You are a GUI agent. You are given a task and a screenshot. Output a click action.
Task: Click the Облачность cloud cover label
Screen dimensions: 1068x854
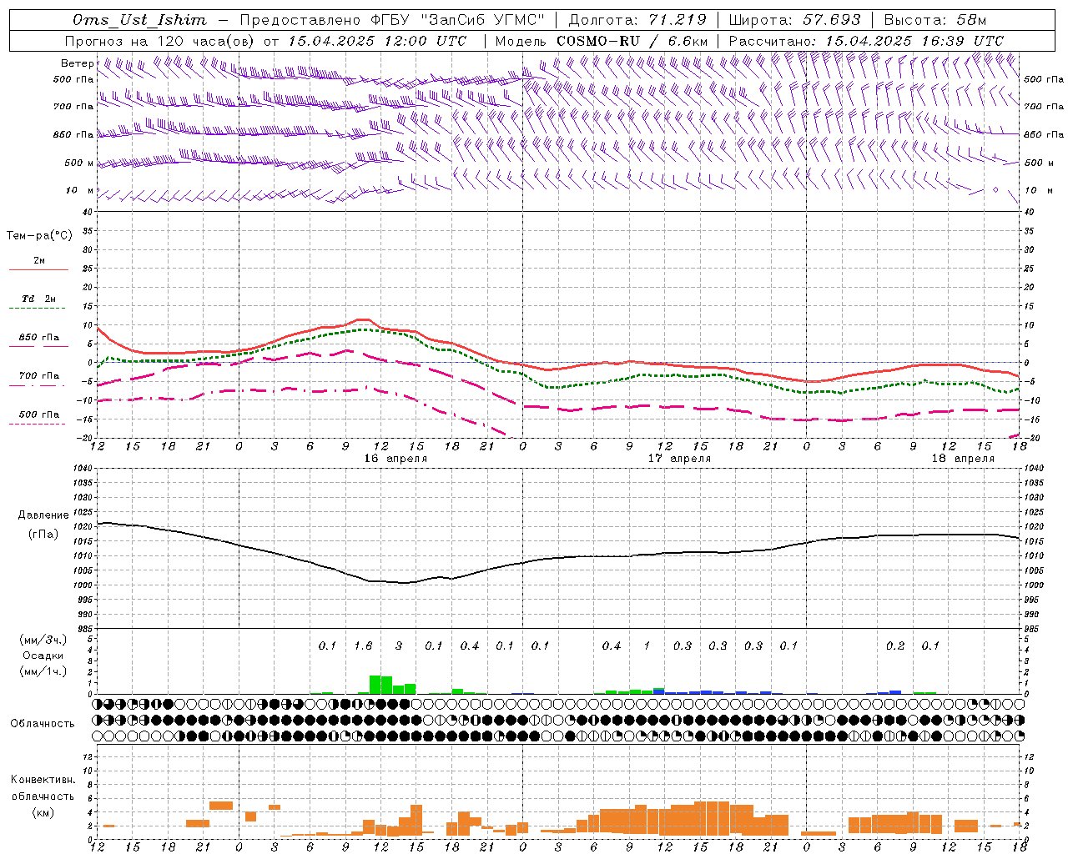pos(43,724)
